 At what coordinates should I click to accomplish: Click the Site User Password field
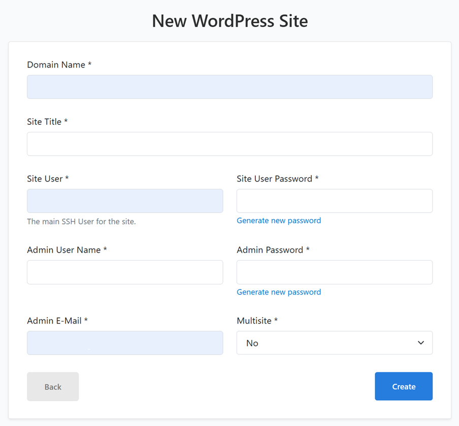coord(335,201)
